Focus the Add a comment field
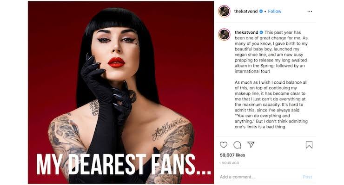344x185 pixels. (259, 177)
